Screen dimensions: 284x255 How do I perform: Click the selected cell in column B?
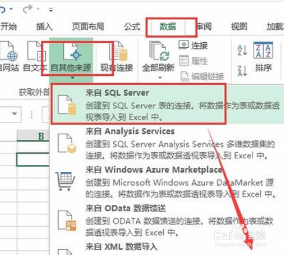pos(33,159)
